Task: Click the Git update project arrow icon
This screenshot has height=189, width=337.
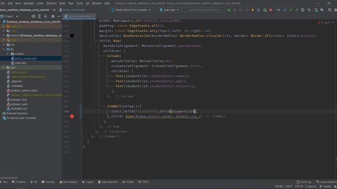Action: [285, 10]
